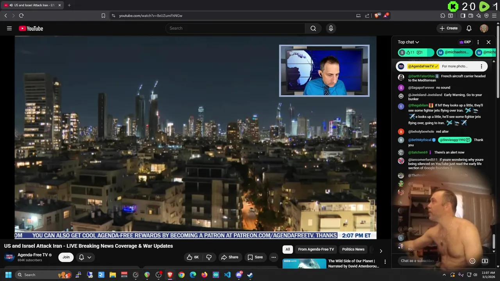Select the All filter chip
This screenshot has height=281, width=500.
pos(287,249)
